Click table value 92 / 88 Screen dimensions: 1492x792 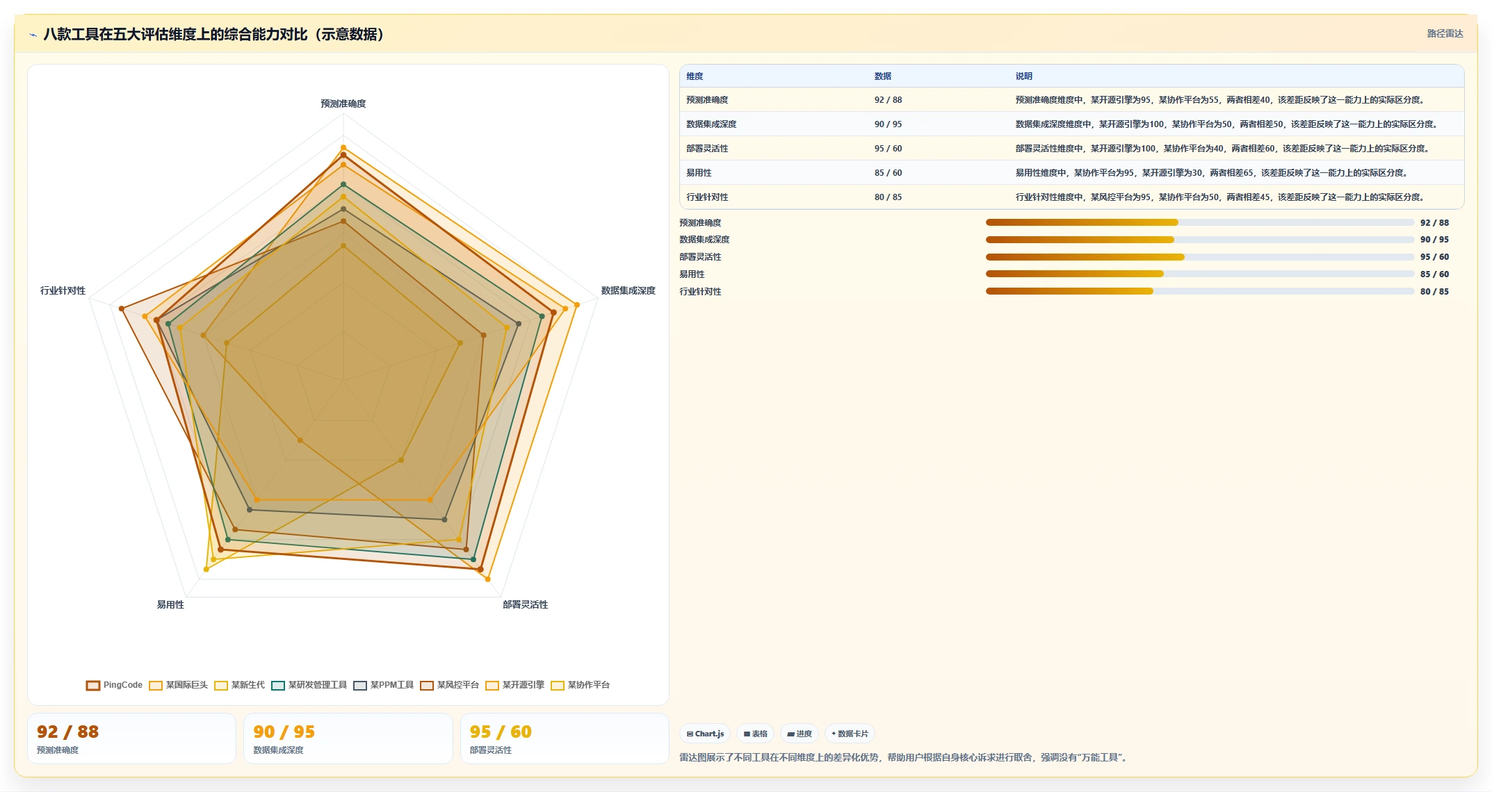(x=888, y=100)
